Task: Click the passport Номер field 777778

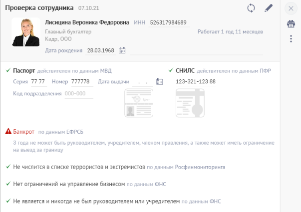Action: point(82,82)
